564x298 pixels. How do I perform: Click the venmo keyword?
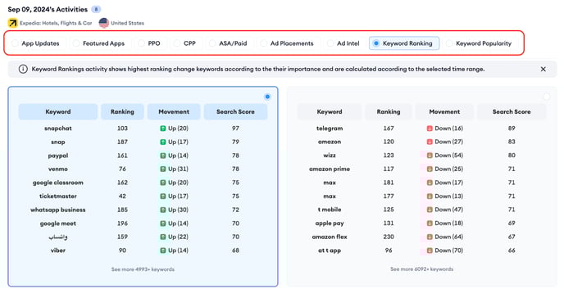coord(58,169)
